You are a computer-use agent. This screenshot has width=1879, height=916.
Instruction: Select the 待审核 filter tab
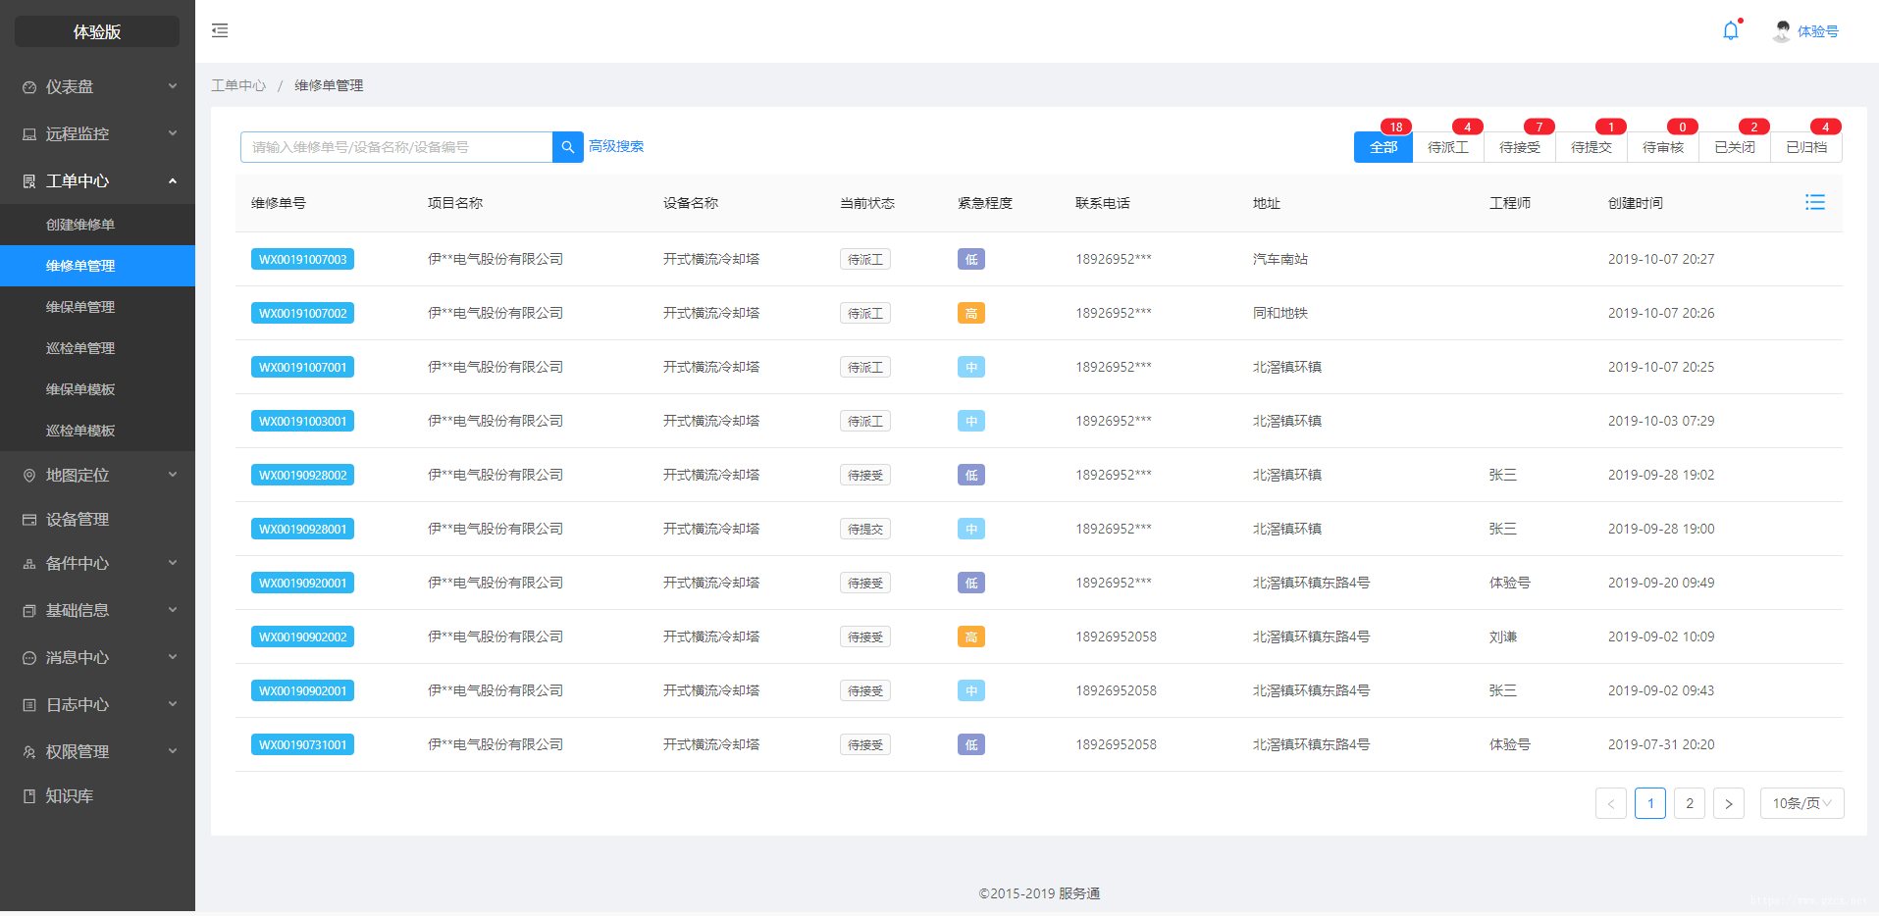1663,147
